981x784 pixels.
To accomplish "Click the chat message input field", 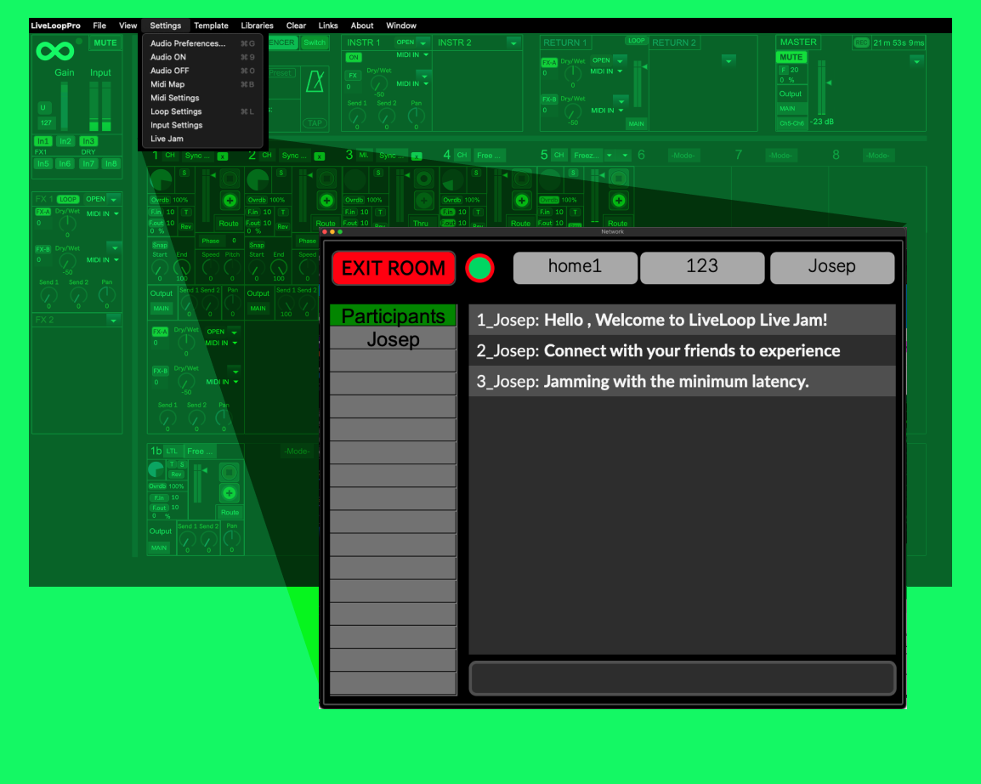I will click(x=683, y=679).
